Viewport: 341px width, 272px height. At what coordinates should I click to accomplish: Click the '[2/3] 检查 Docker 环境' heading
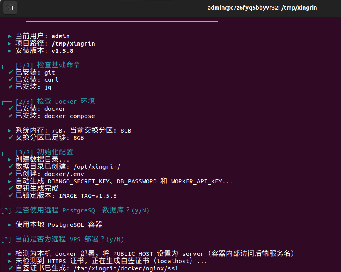48,101
